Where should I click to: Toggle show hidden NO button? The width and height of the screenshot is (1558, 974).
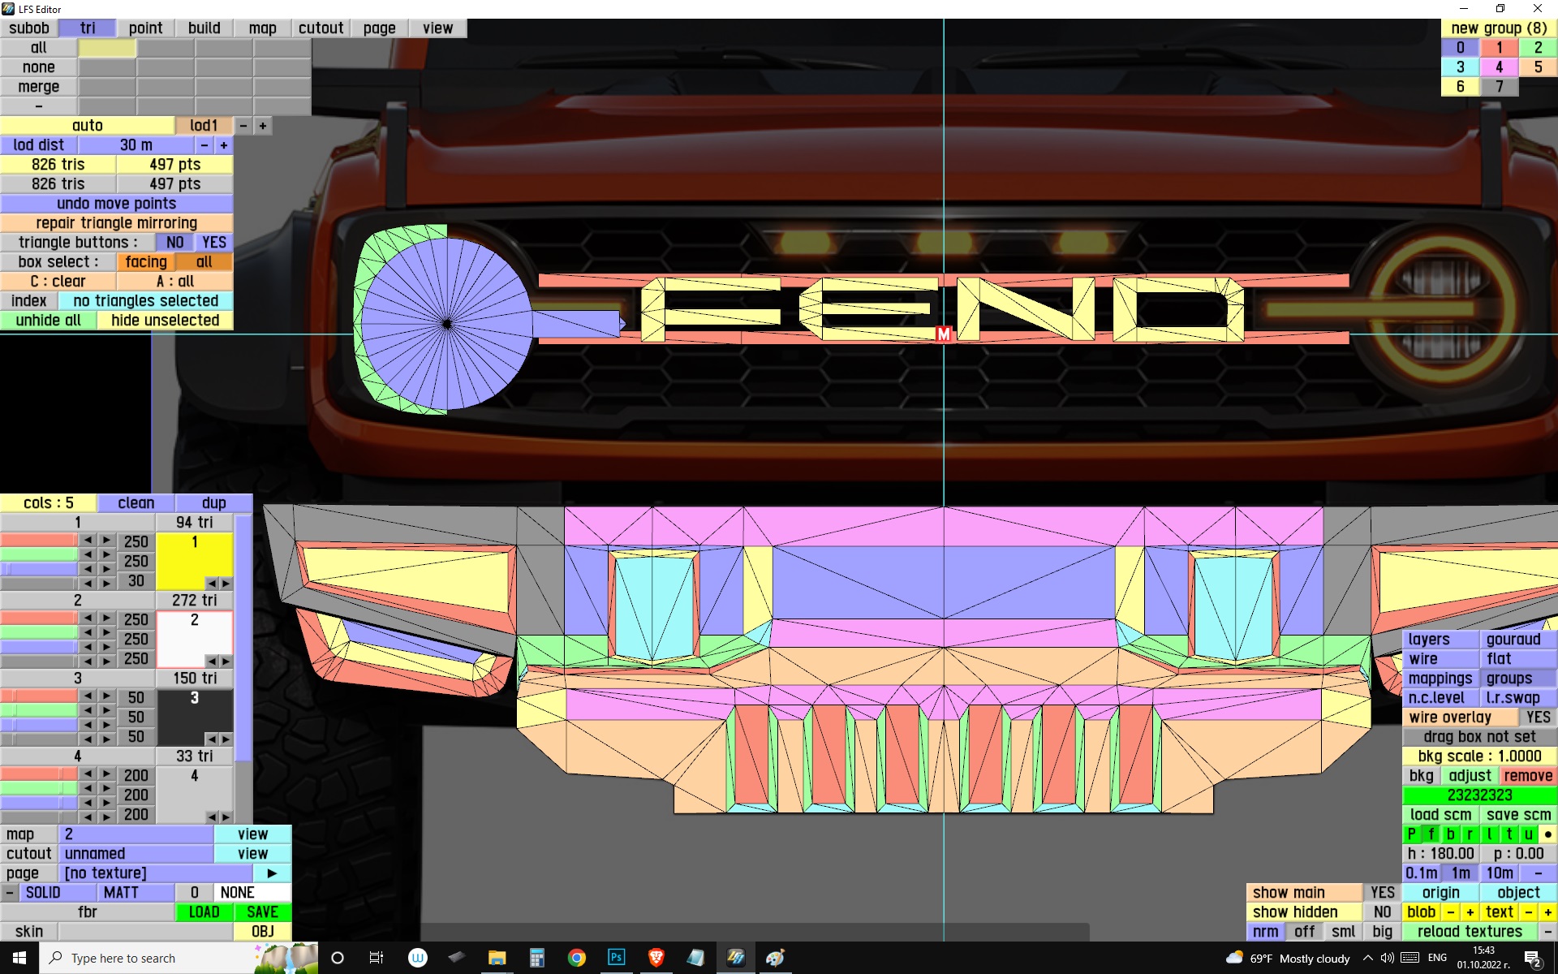(1382, 912)
